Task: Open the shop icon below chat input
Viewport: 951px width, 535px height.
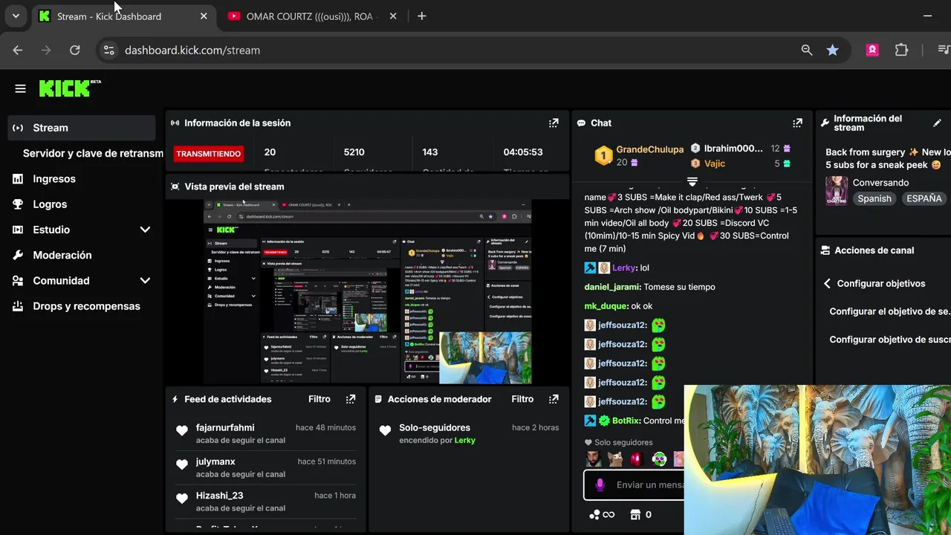Action: pyautogui.click(x=635, y=514)
